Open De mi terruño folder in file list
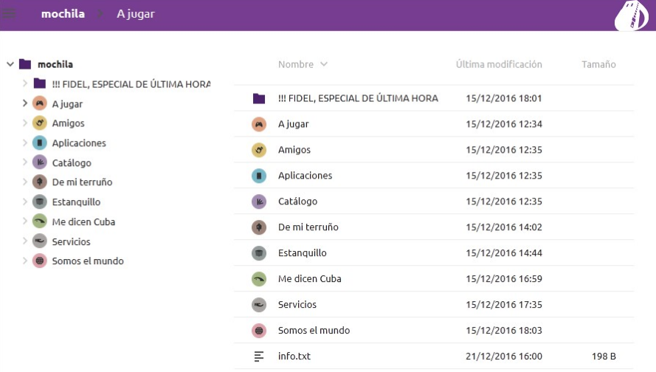 308,227
